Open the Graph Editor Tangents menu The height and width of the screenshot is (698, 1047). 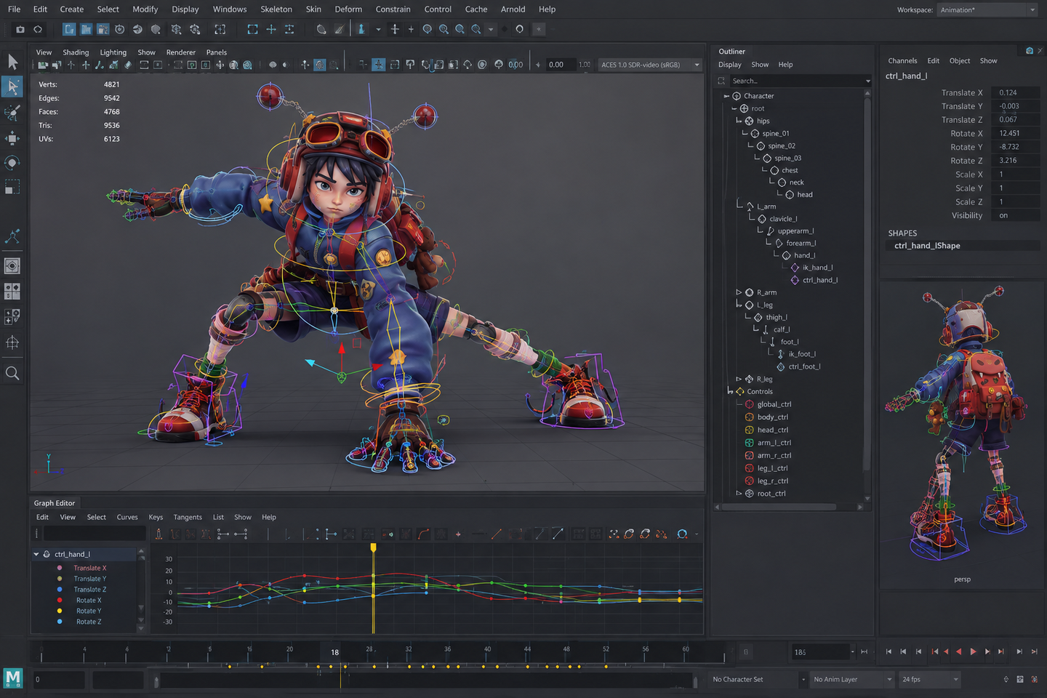pos(188,518)
